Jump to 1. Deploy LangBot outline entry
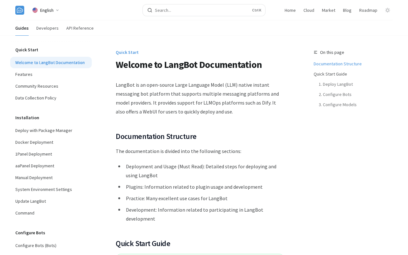Image resolution: width=408 pixels, height=255 pixels. [336, 84]
